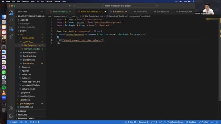Click the Go Live status bar button
Viewport: 221px width, 124px height.
(x=191, y=122)
